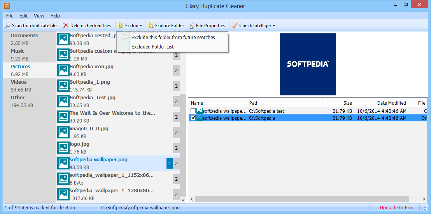Select softpedia wallpaper.png file name
The height and width of the screenshot is (214, 431).
[x=98, y=159]
